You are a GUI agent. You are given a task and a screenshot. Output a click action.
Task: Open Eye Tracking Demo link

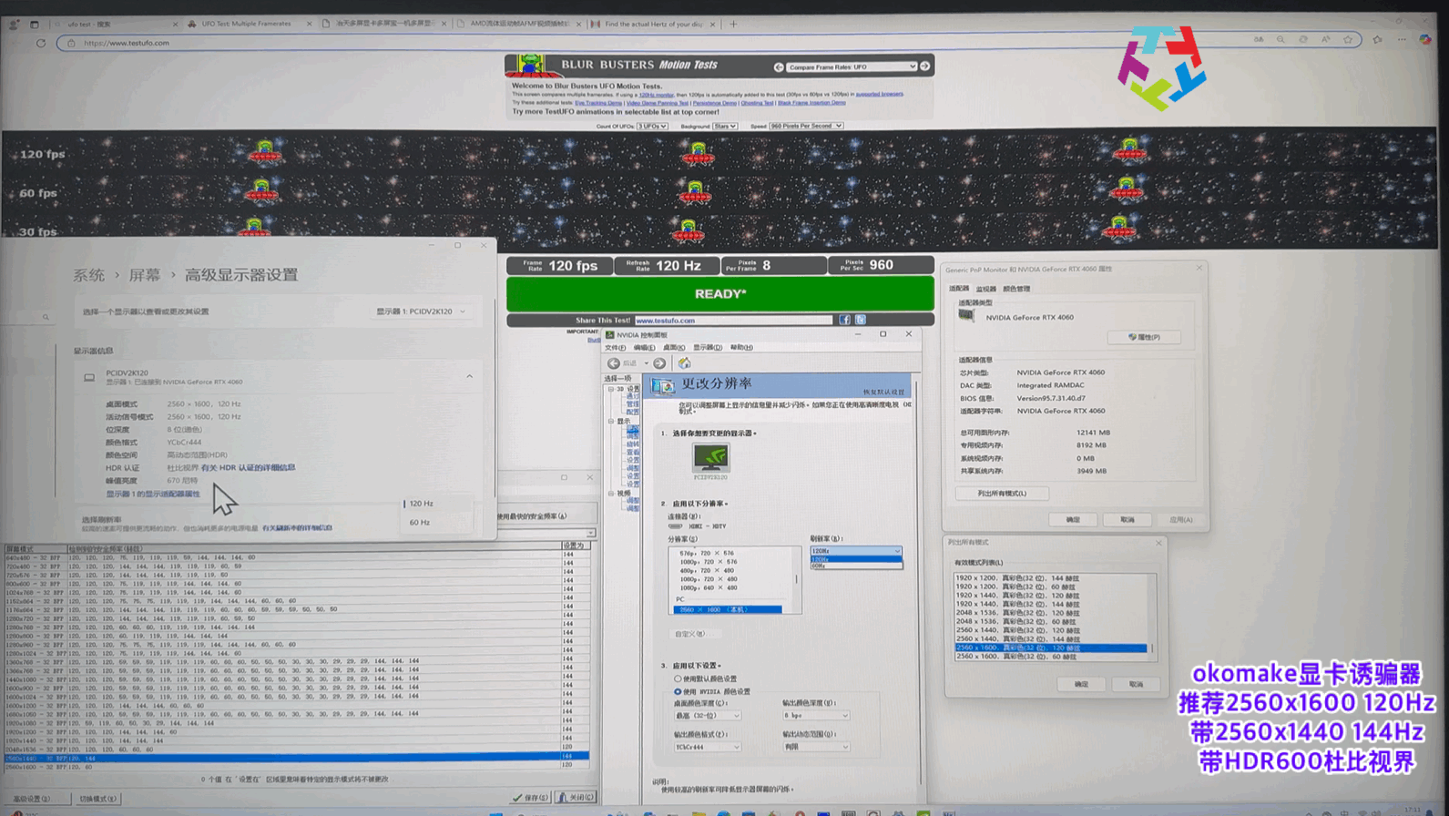tap(598, 103)
